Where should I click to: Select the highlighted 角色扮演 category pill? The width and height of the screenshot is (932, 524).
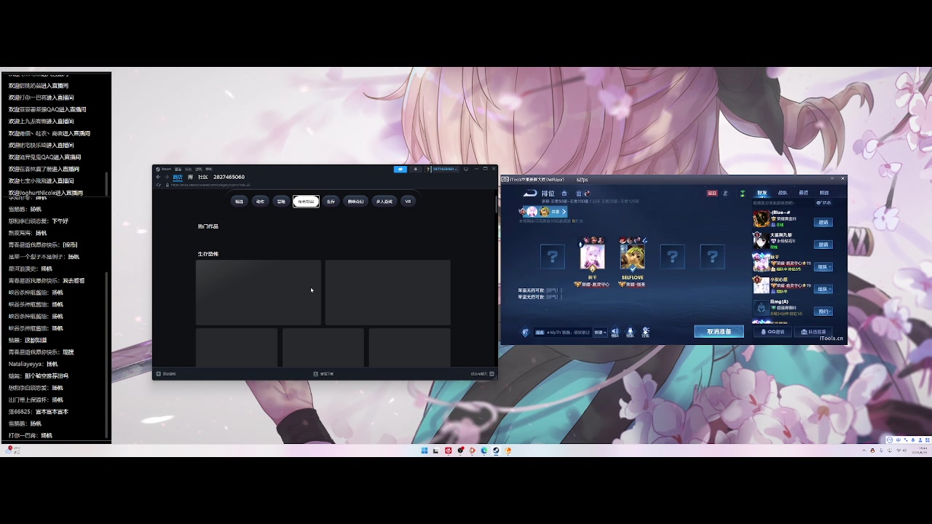click(306, 202)
